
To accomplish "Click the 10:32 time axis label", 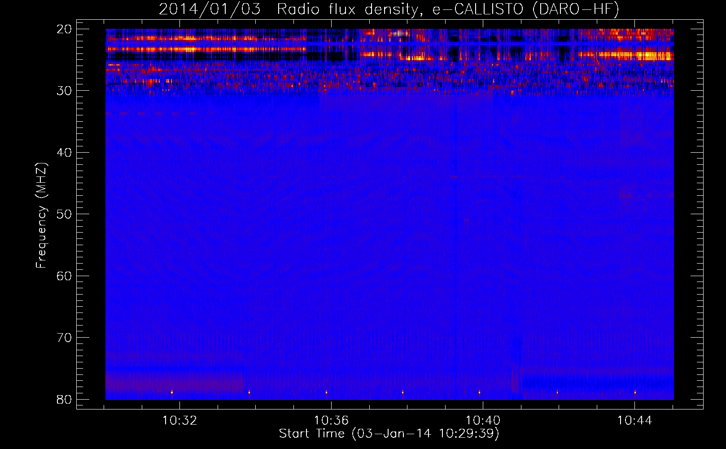I will [180, 421].
